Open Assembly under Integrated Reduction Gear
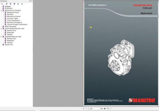159x111 pixels. pyautogui.click(x=10, y=43)
